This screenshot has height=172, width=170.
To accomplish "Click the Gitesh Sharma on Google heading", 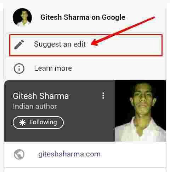I will pos(83,17).
